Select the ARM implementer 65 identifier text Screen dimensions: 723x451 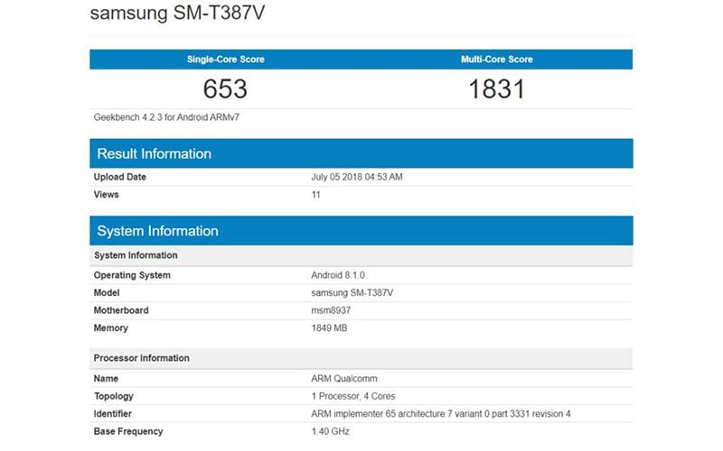(441, 414)
